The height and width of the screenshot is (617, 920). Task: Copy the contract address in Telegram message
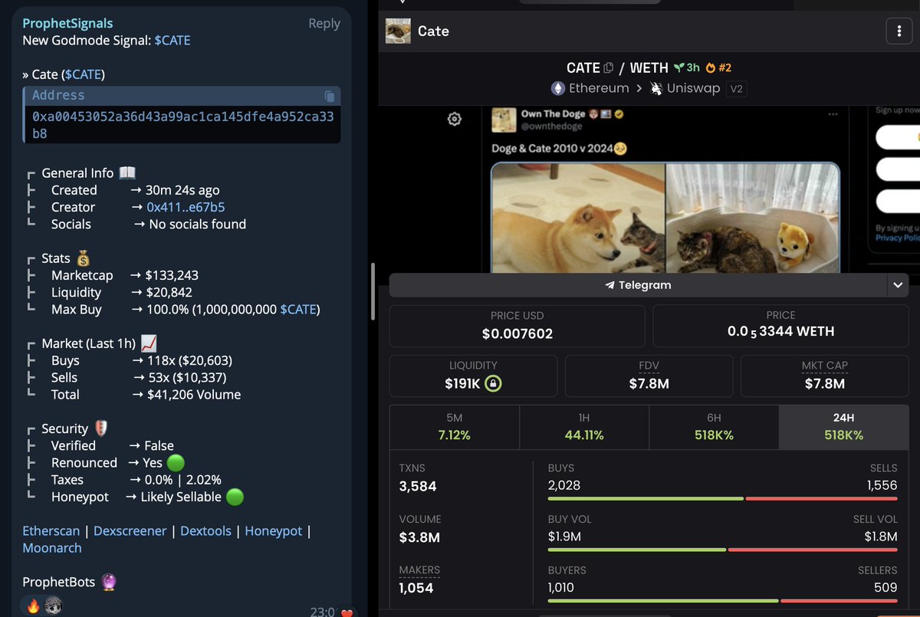(329, 96)
